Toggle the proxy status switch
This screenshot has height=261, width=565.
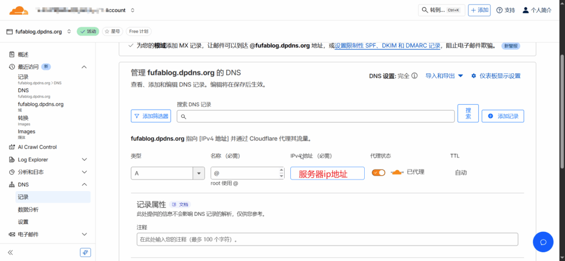[379, 172]
